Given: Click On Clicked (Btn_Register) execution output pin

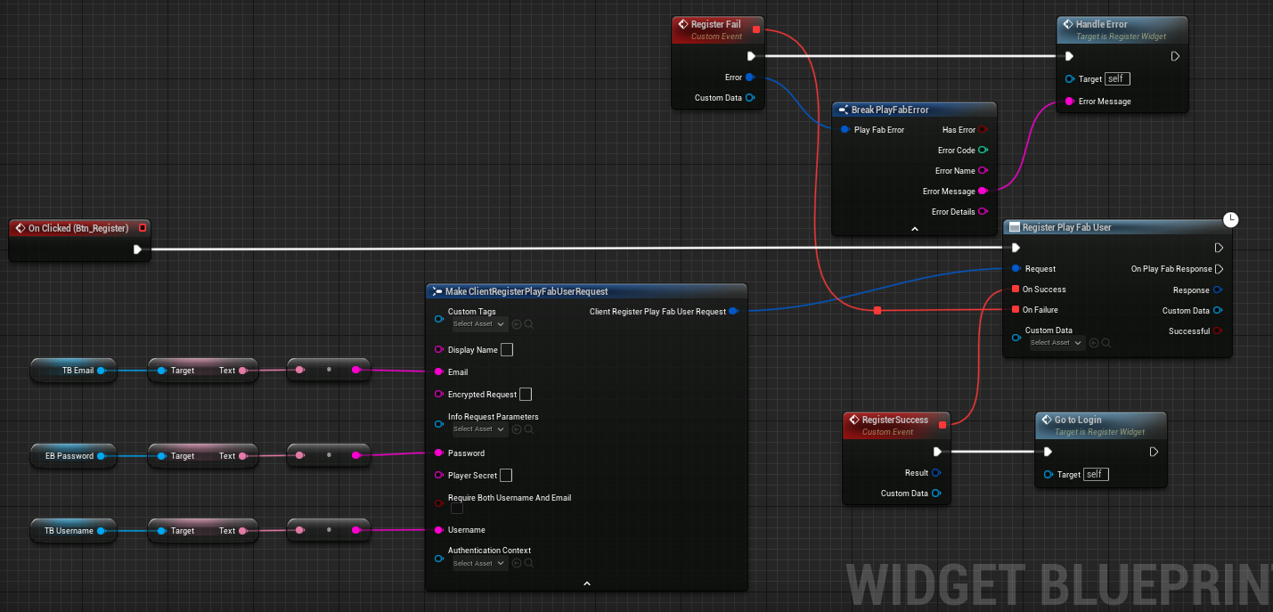Looking at the screenshot, I should 137,249.
